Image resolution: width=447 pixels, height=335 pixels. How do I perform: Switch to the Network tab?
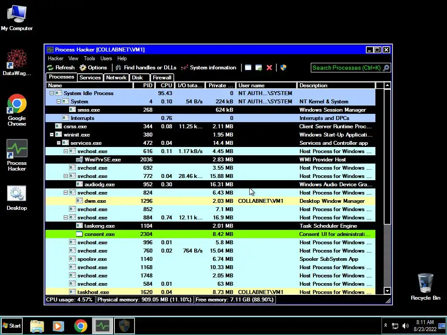(x=116, y=78)
